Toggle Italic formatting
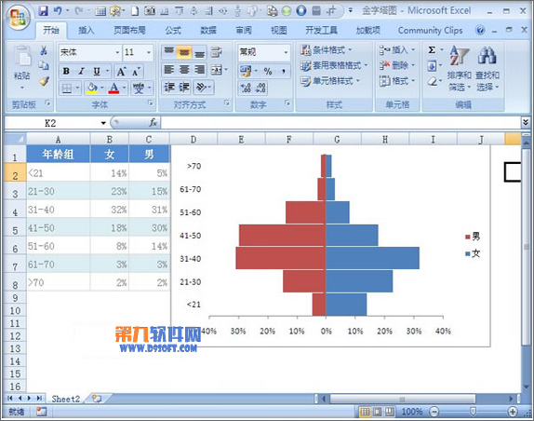Image resolution: width=534 pixels, height=421 pixels. click(81, 71)
